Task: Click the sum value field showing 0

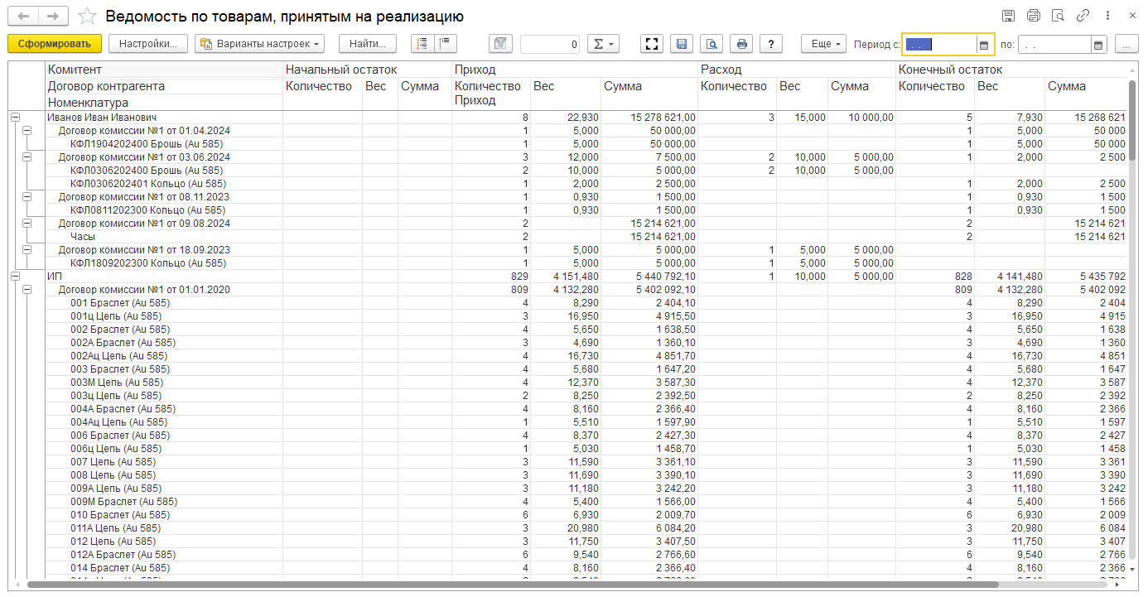Action: [x=549, y=45]
